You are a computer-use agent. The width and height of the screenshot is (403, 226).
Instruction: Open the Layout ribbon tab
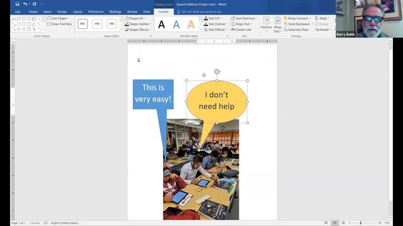click(77, 12)
